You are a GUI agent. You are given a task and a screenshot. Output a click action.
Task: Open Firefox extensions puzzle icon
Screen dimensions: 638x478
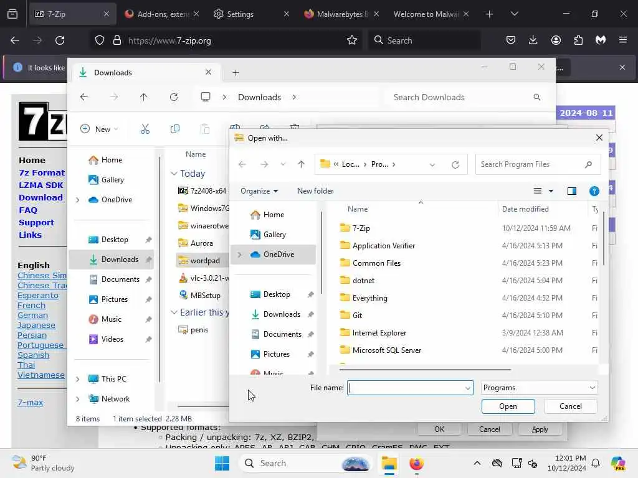tap(578, 40)
